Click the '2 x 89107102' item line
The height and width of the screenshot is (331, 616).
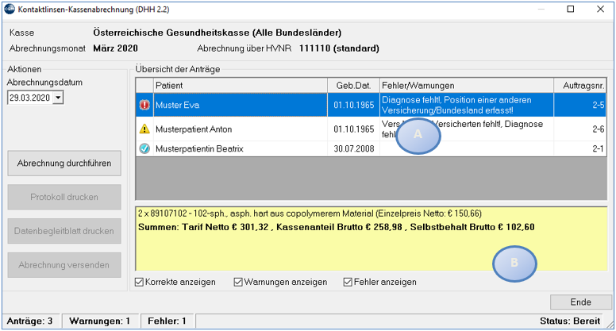[310, 214]
